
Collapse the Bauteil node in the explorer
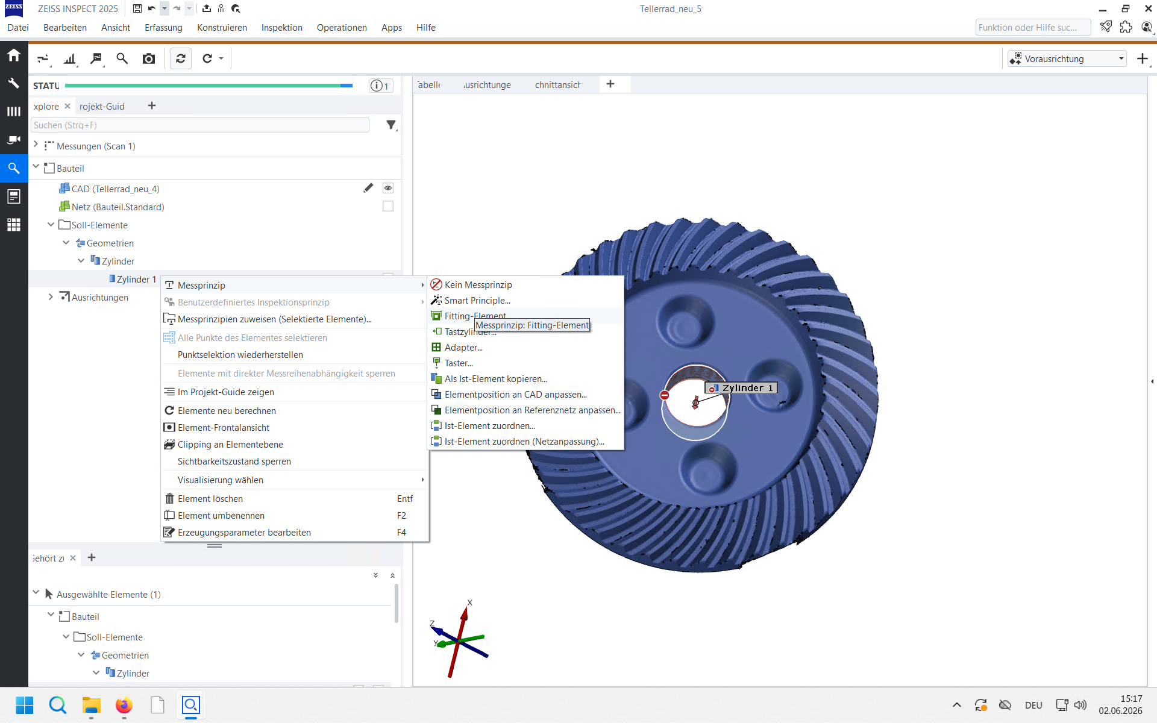36,167
